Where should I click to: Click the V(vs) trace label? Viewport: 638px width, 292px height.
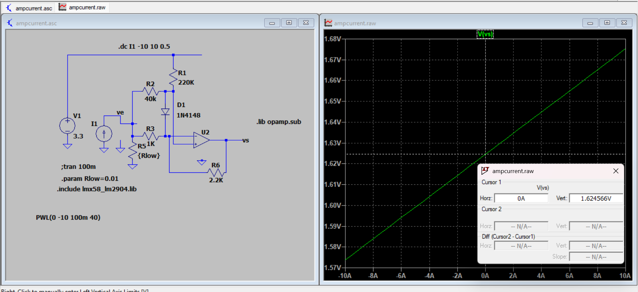pos(485,34)
